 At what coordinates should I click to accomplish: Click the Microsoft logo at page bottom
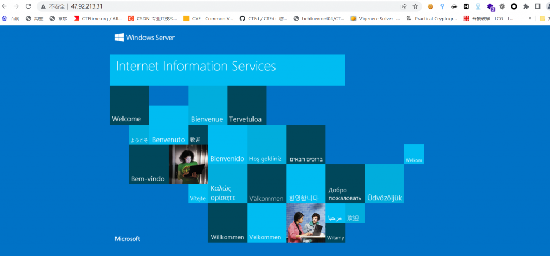coord(127,238)
